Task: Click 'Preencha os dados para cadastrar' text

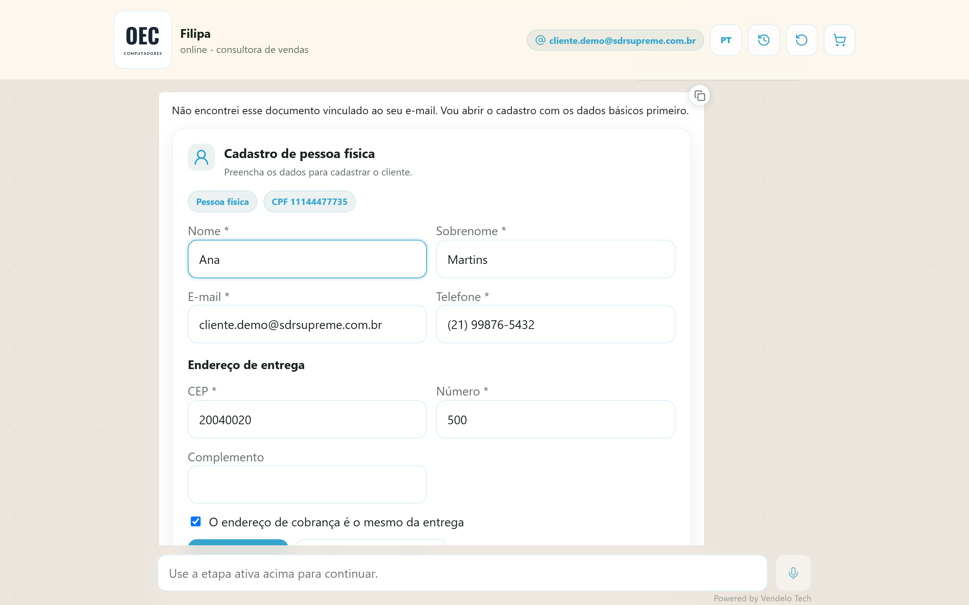Action: click(x=318, y=172)
